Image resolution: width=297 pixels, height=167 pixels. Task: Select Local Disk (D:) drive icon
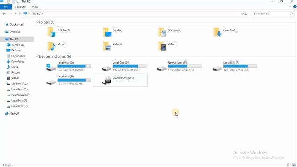(x=106, y=68)
